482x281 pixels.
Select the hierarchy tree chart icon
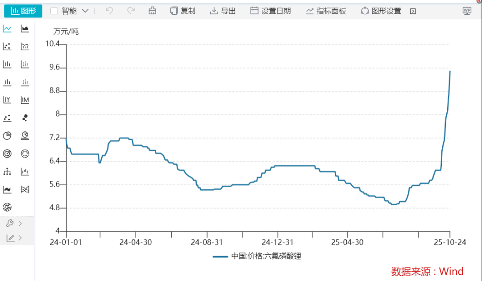pyautogui.click(x=7, y=171)
